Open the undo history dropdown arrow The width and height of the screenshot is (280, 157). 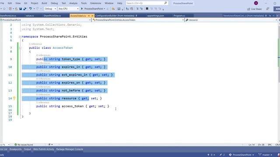[x=34, y=9]
